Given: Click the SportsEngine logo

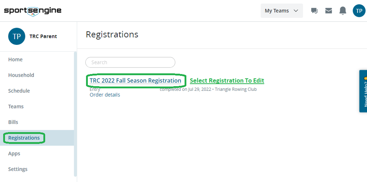Looking at the screenshot, I should click(x=33, y=10).
